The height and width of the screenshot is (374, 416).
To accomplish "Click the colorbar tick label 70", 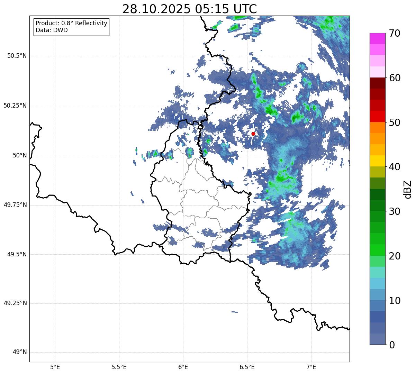I will point(395,33).
